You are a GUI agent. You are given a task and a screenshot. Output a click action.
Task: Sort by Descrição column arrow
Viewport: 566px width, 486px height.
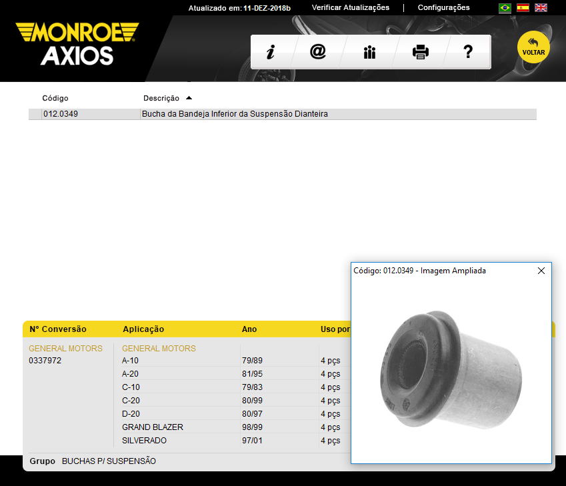coord(189,98)
